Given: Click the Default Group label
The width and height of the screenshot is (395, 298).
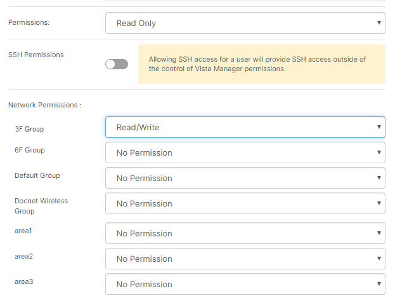Looking at the screenshot, I should click(37, 175).
